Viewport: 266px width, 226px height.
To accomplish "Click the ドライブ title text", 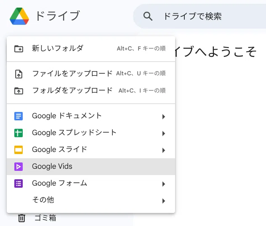I will coord(58,16).
